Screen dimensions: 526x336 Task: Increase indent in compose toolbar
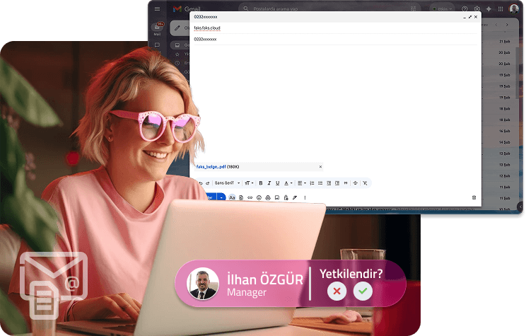click(x=337, y=183)
